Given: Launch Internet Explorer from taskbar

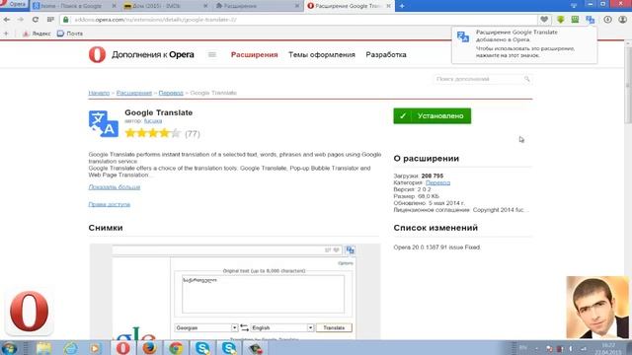Looking at the screenshot, I should [70, 348].
